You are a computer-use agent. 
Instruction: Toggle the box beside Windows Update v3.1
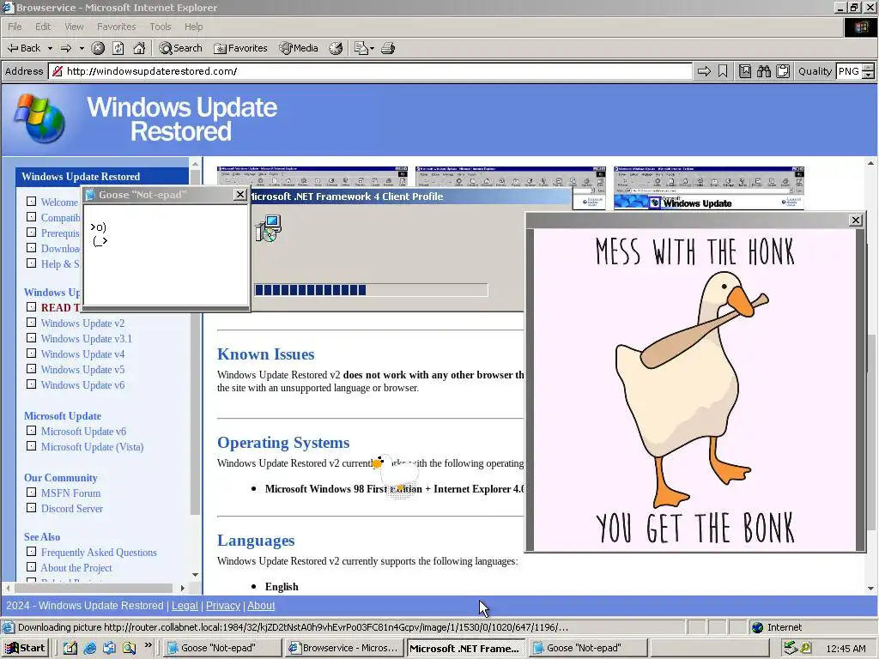tap(32, 338)
